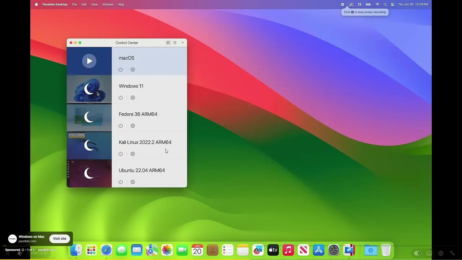The image size is (462, 260).
Task: Click the power icon under Windows 11
Action: coord(121,97)
